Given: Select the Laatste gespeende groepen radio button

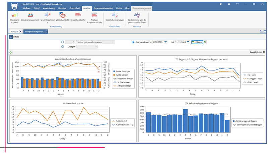Looking at the screenshot, I should [x=63, y=42].
